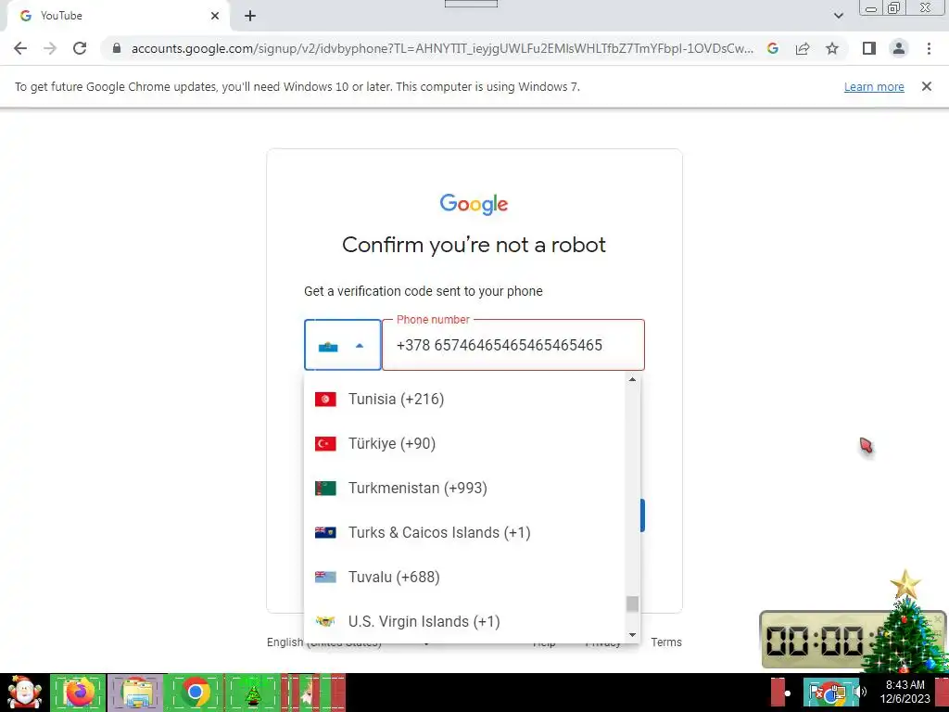Click the browser forward arrow
This screenshot has width=949, height=712.
coord(50,48)
